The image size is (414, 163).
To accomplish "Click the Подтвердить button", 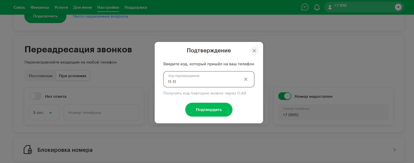I will click(x=209, y=110).
